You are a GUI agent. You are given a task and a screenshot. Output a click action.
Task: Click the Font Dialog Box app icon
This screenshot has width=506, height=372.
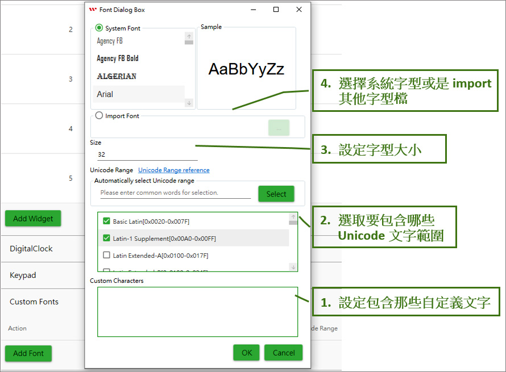tap(93, 9)
